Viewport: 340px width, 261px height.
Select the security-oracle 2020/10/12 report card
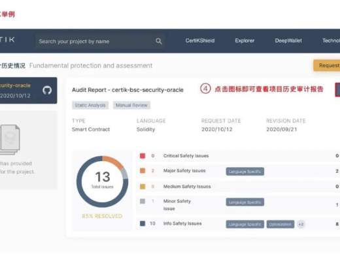[x=29, y=90]
